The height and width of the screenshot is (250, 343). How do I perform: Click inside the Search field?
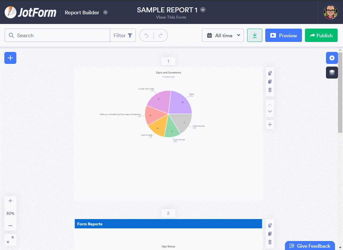[x=57, y=35]
